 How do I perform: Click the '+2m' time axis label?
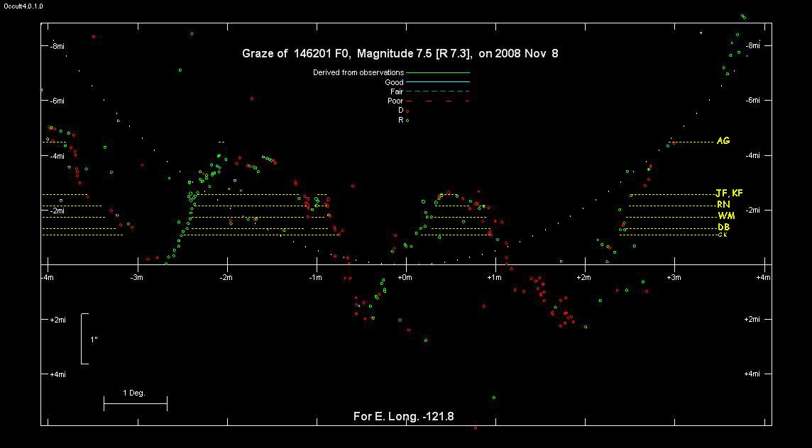[x=584, y=278]
